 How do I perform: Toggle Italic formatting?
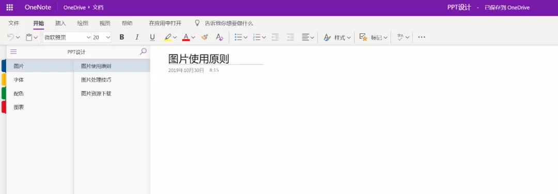pyautogui.click(x=137, y=37)
